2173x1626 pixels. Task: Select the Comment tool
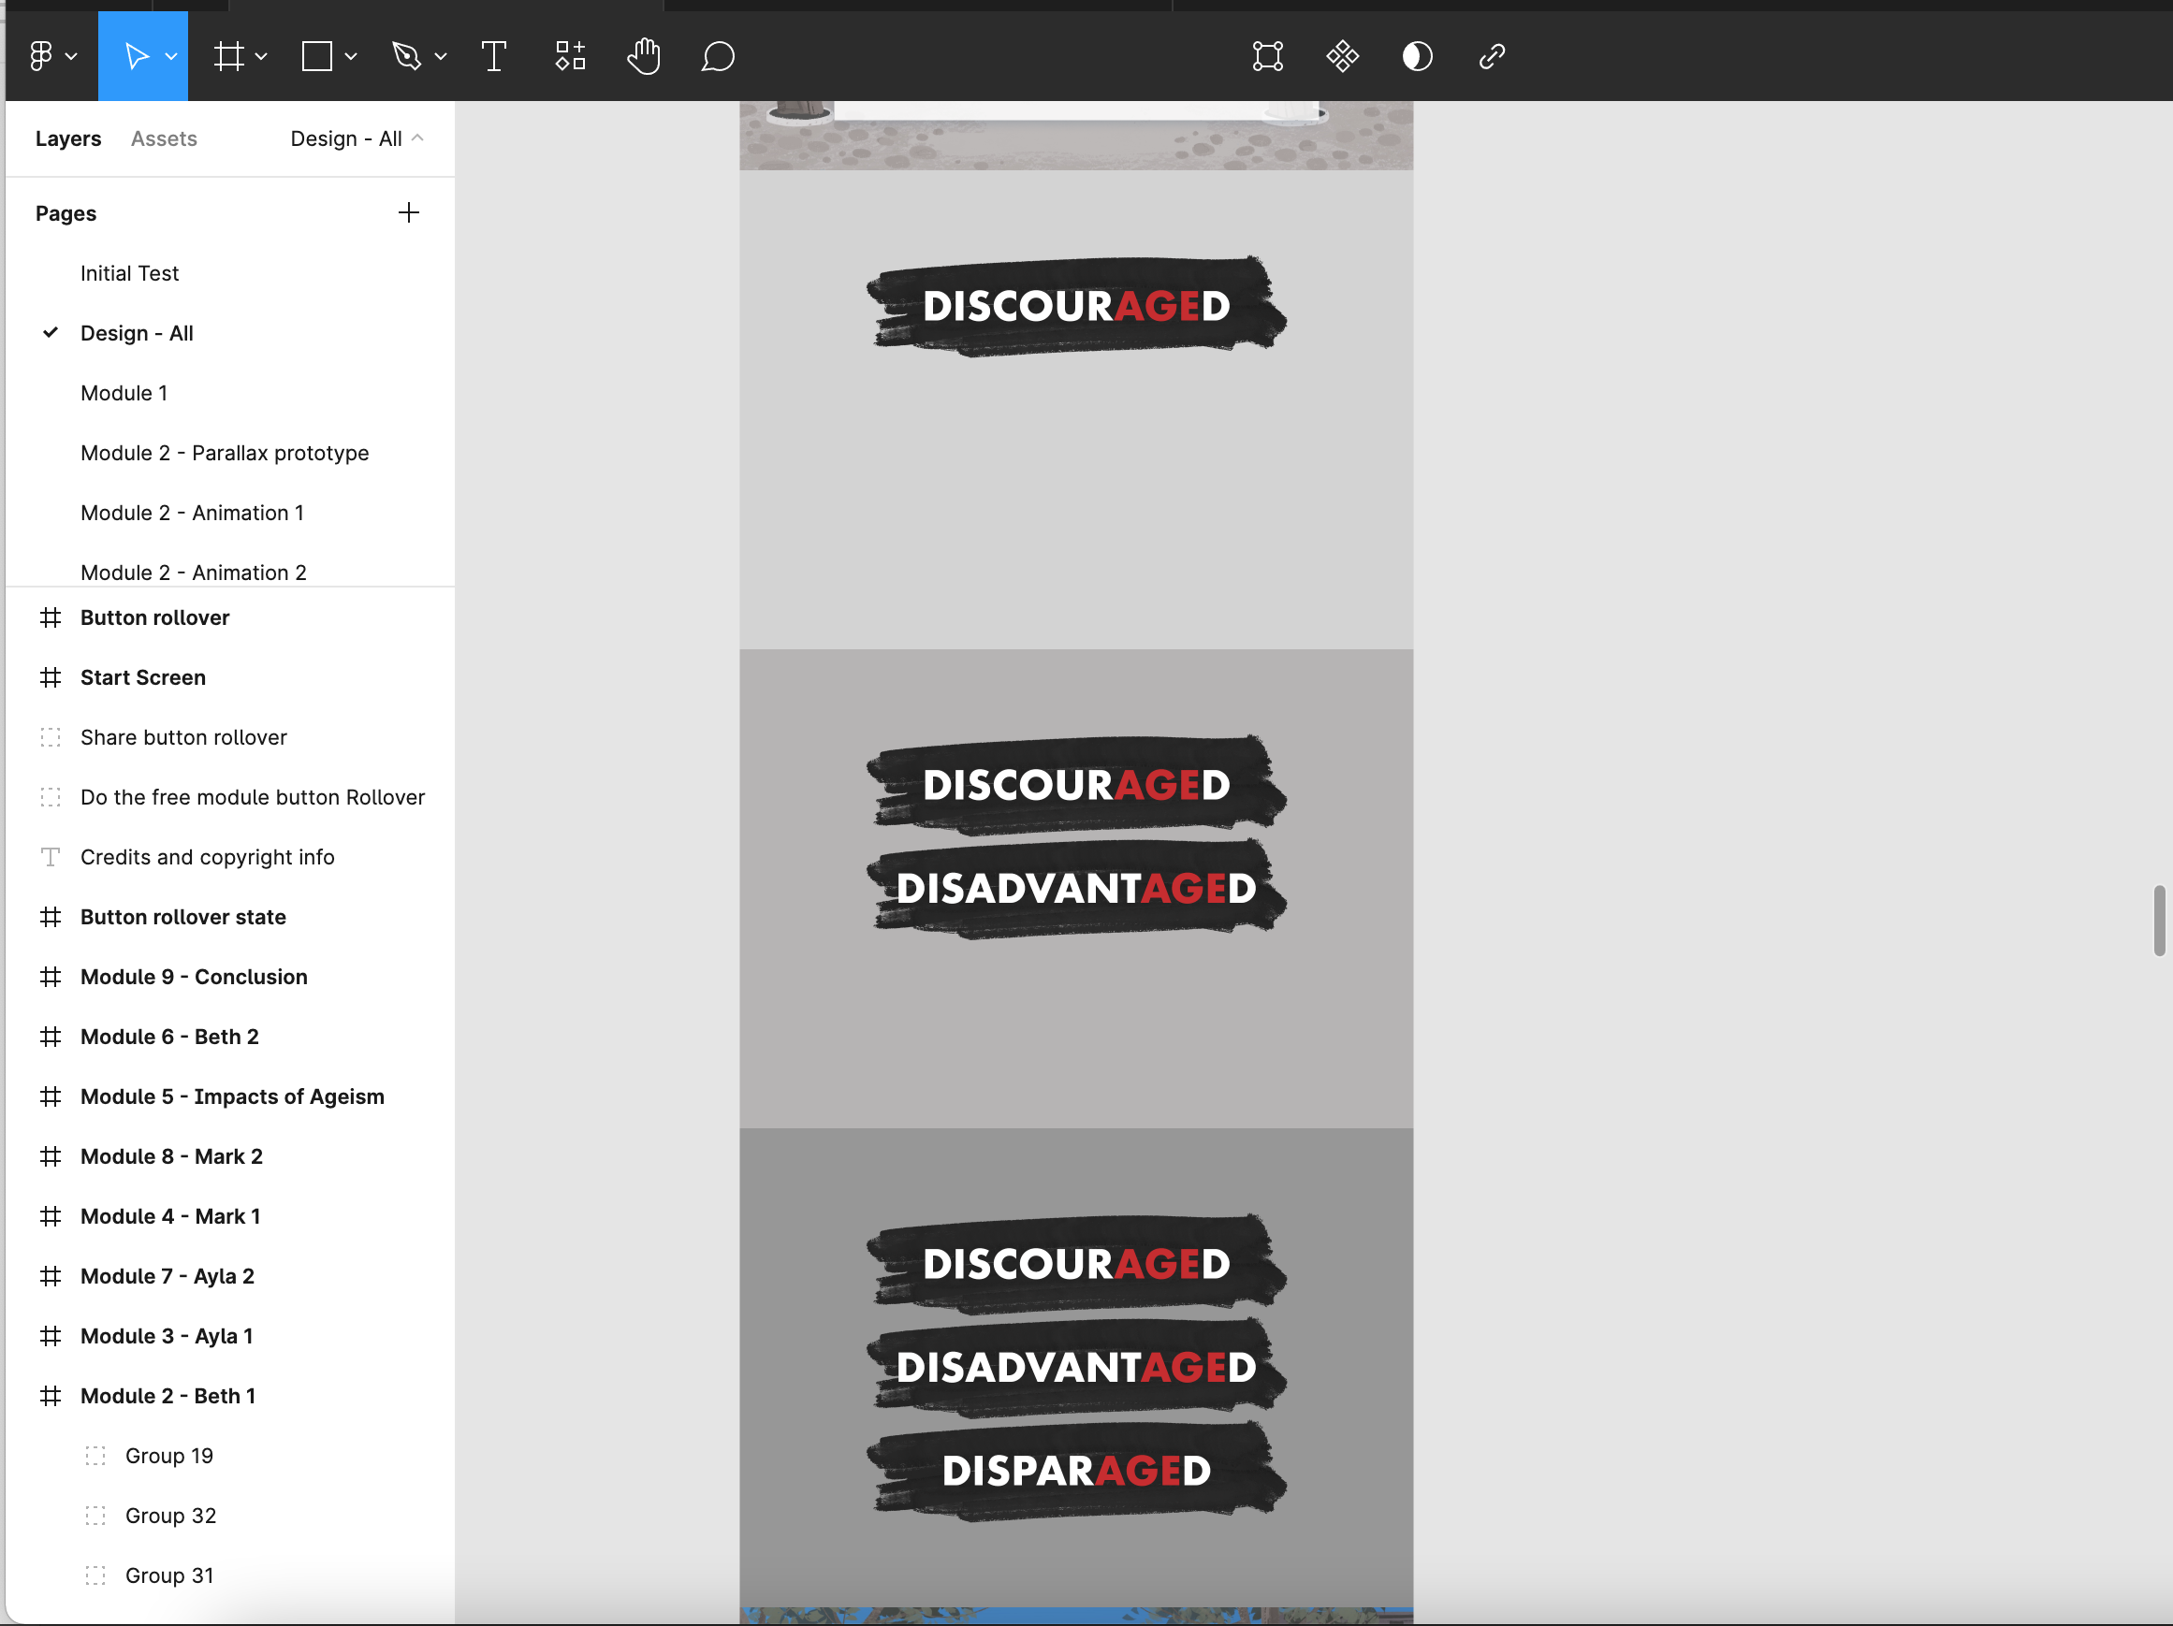click(718, 56)
